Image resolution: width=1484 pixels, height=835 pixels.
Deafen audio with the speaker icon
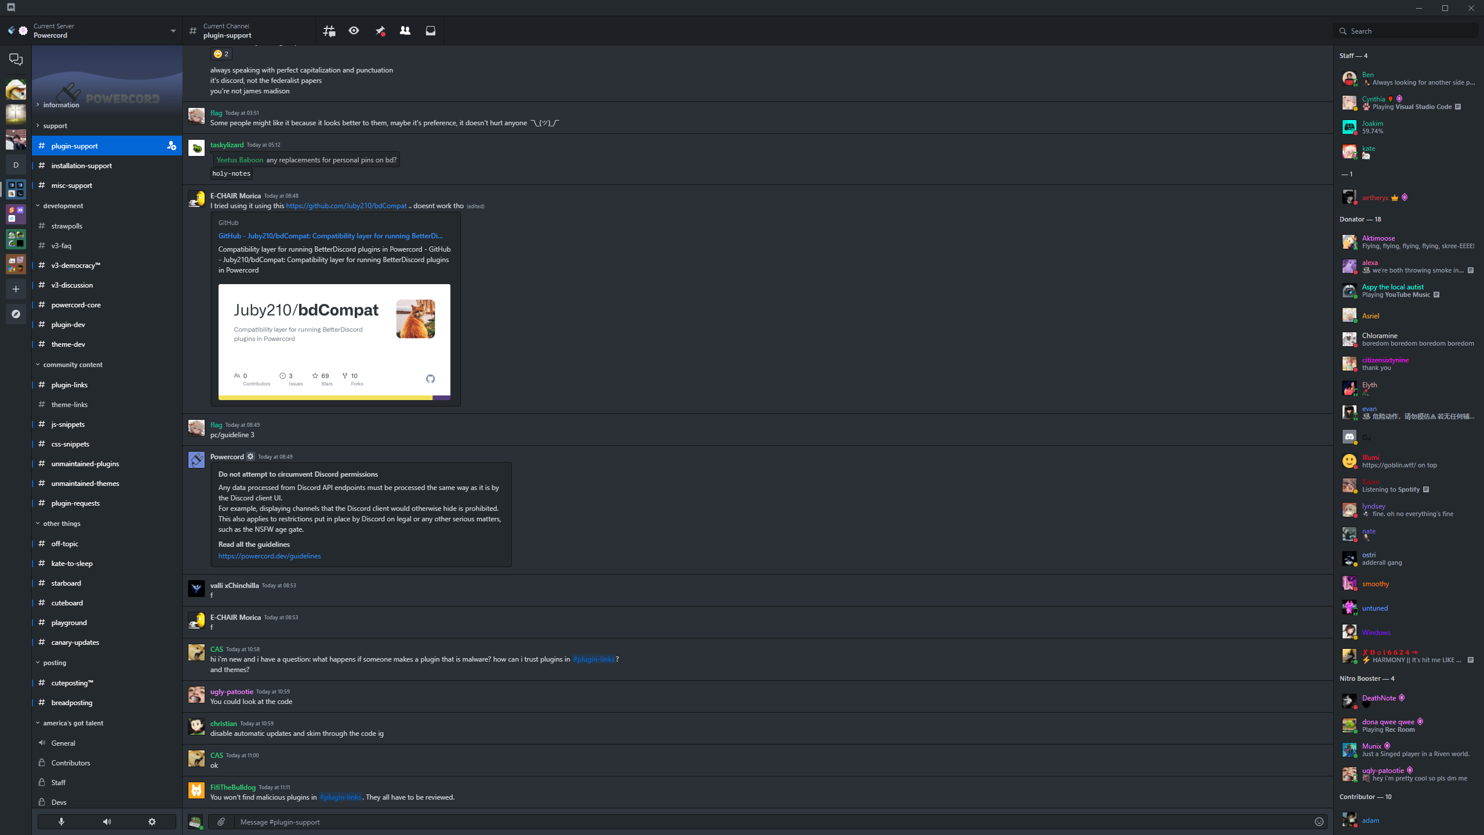point(107,821)
